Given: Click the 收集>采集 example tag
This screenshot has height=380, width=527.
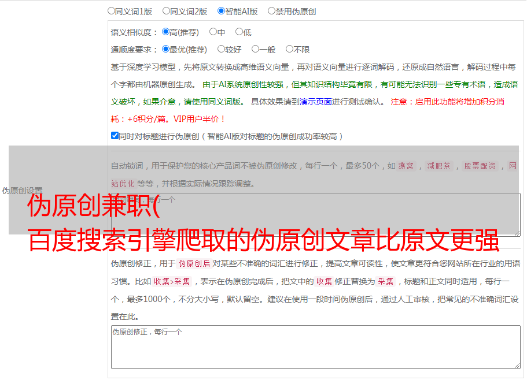Looking at the screenshot, I should pos(172,281).
